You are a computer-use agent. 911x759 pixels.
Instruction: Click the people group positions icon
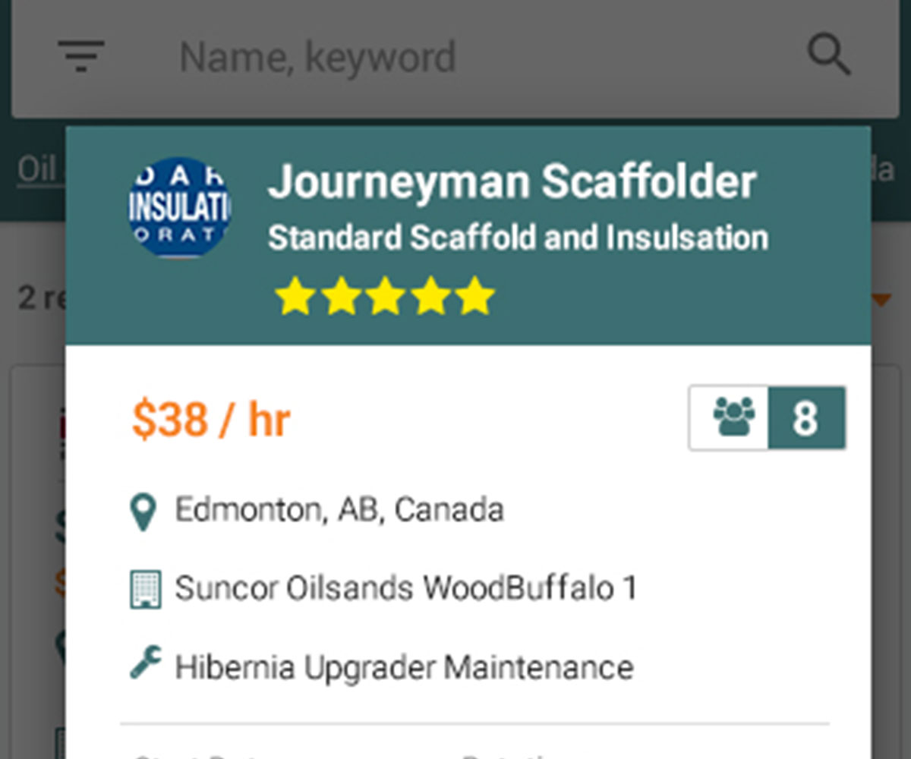pos(733,418)
